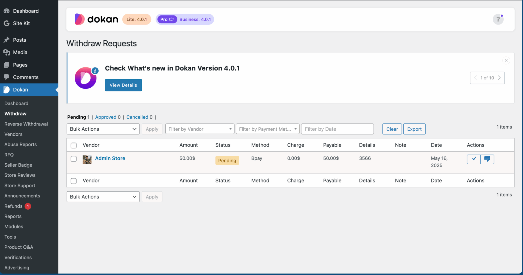The height and width of the screenshot is (275, 523).
Task: Open Reverse Withdrawal submenu item
Action: [x=26, y=124]
